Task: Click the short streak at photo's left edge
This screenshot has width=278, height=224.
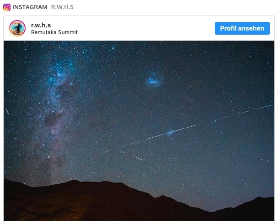Action: pyautogui.click(x=8, y=112)
